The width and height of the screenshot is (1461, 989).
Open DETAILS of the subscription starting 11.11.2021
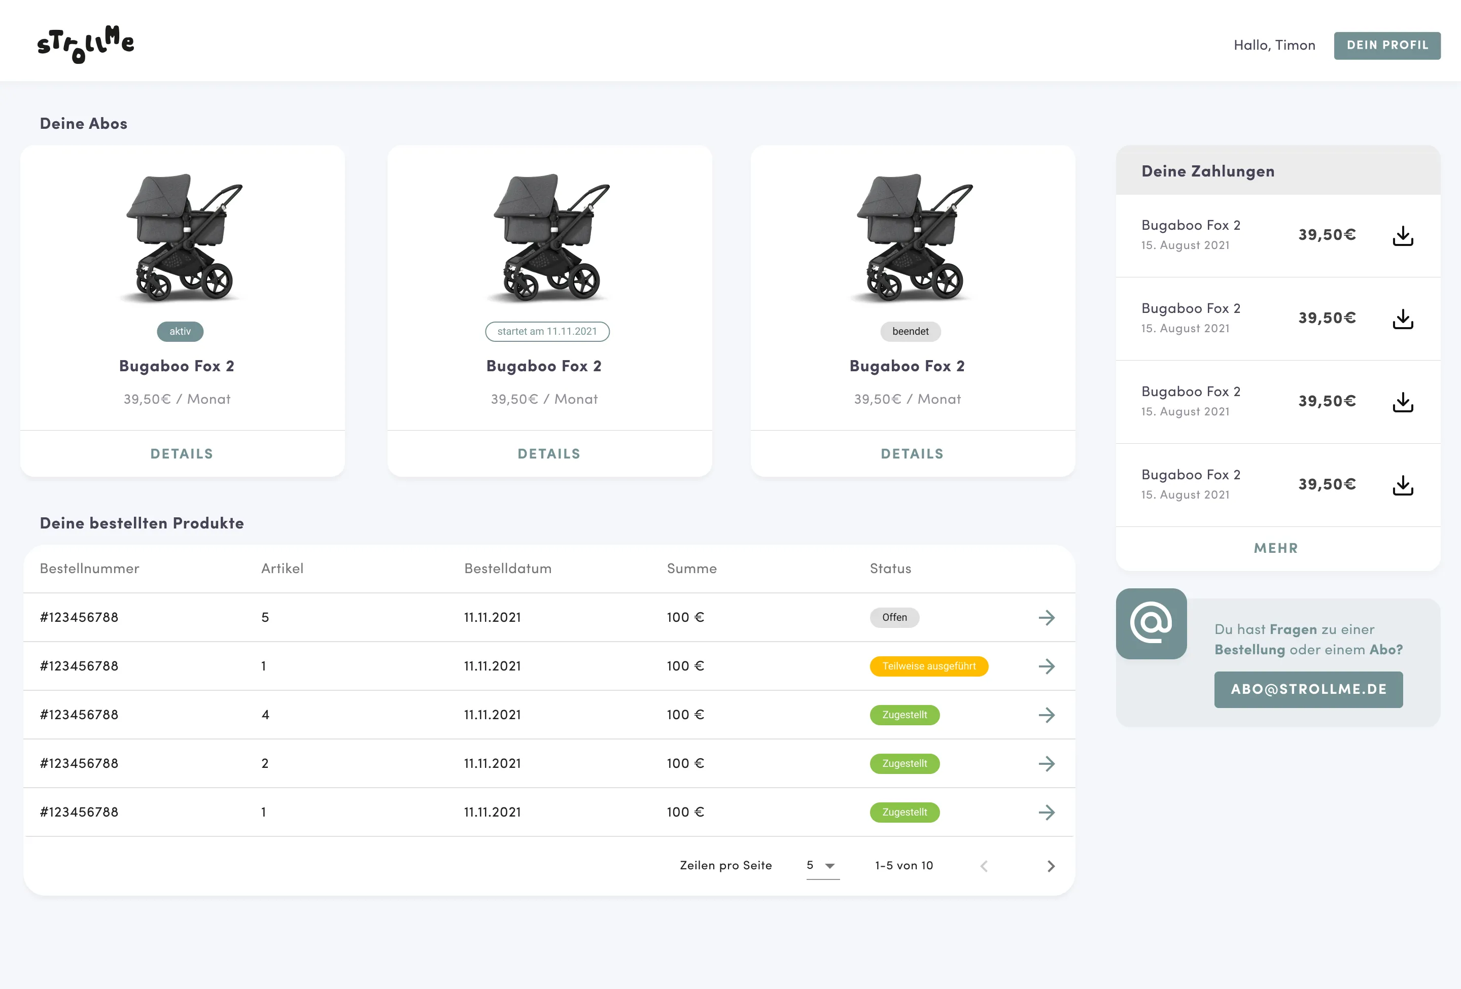point(549,453)
